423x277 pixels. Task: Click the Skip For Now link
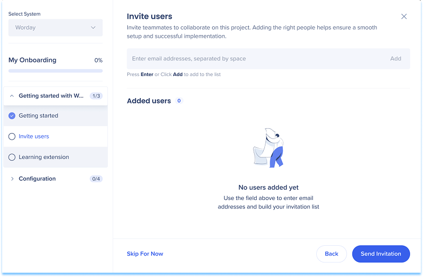coord(145,254)
